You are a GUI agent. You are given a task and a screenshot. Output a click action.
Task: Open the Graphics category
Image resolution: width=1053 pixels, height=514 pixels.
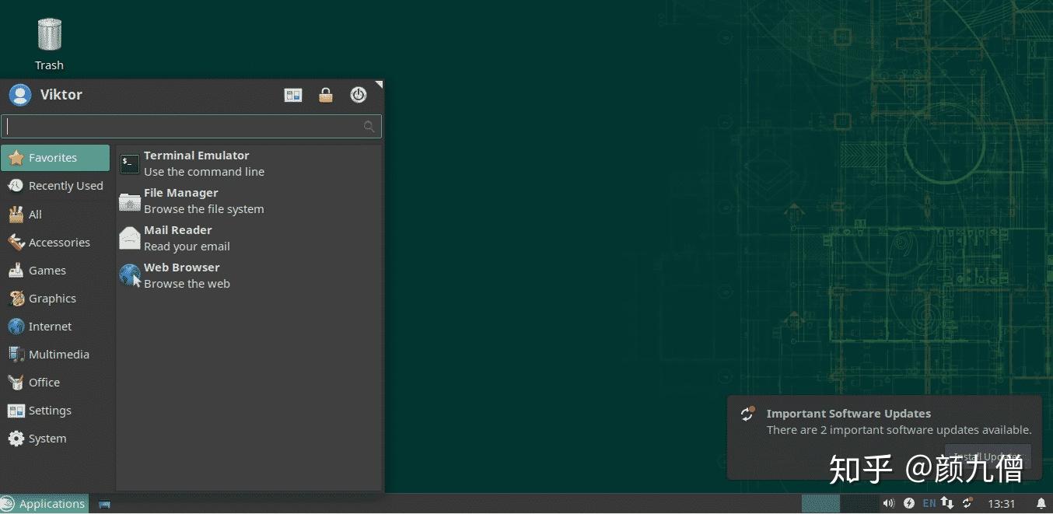pos(52,298)
